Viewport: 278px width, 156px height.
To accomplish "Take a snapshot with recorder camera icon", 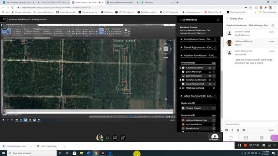I will click(264, 145).
